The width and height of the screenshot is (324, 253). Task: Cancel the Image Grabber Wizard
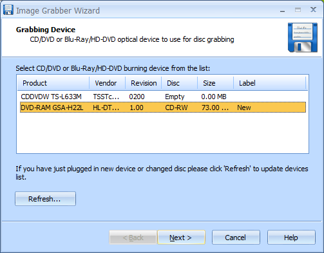(236, 238)
